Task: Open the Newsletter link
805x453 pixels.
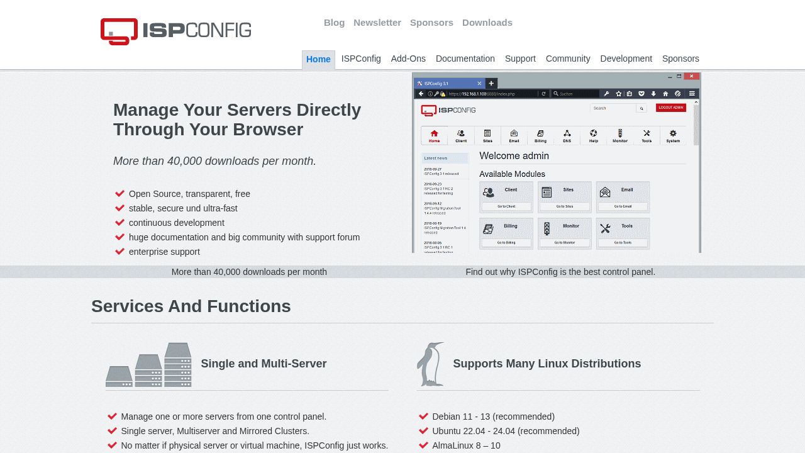Action: point(377,23)
